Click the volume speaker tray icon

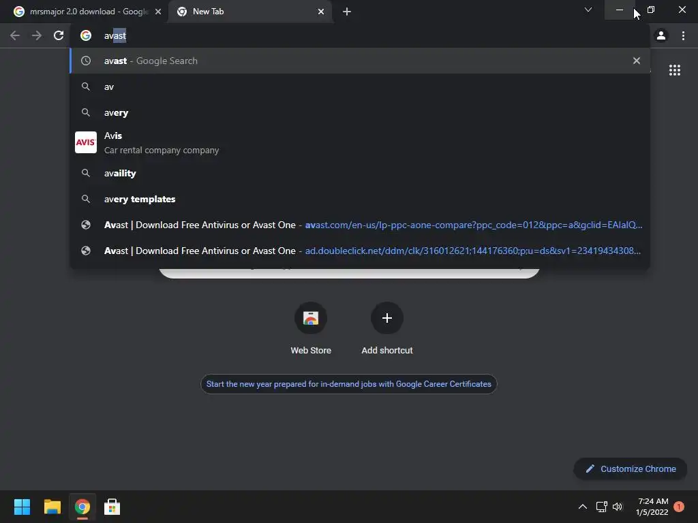tap(618, 507)
